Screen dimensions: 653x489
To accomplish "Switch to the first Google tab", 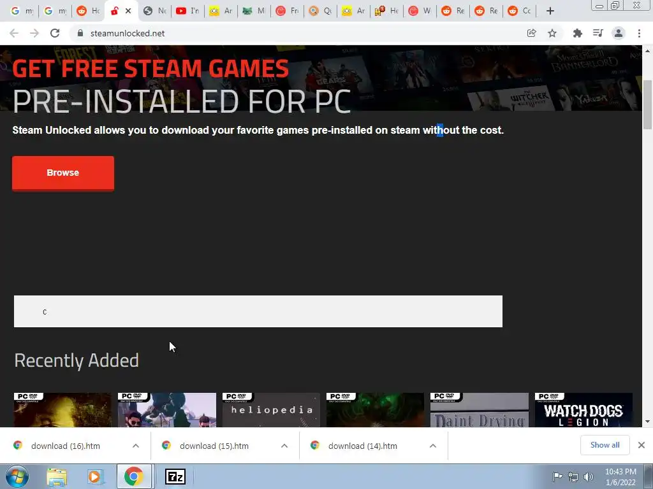I will point(21,11).
